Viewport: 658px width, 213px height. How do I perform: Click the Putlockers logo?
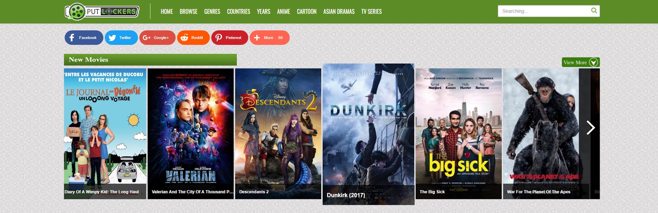[102, 11]
